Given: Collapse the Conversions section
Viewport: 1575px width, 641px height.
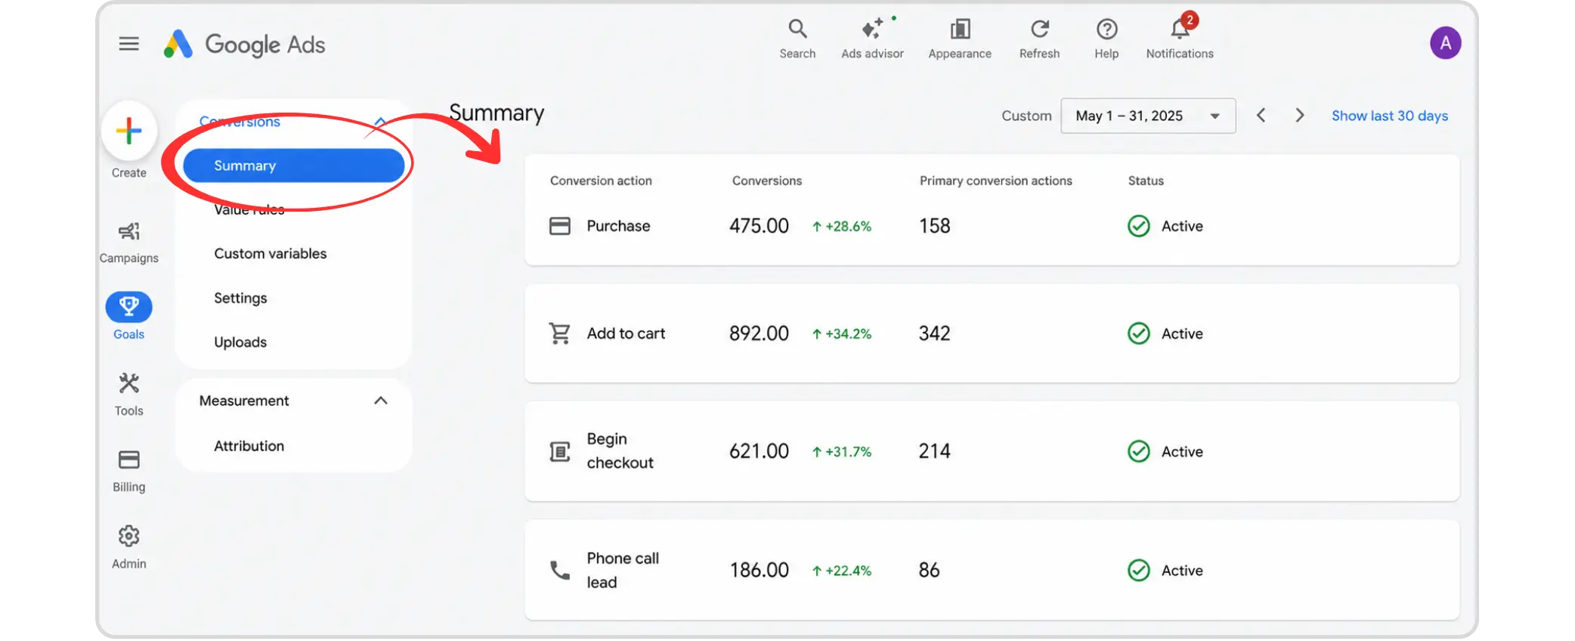Looking at the screenshot, I should point(381,121).
